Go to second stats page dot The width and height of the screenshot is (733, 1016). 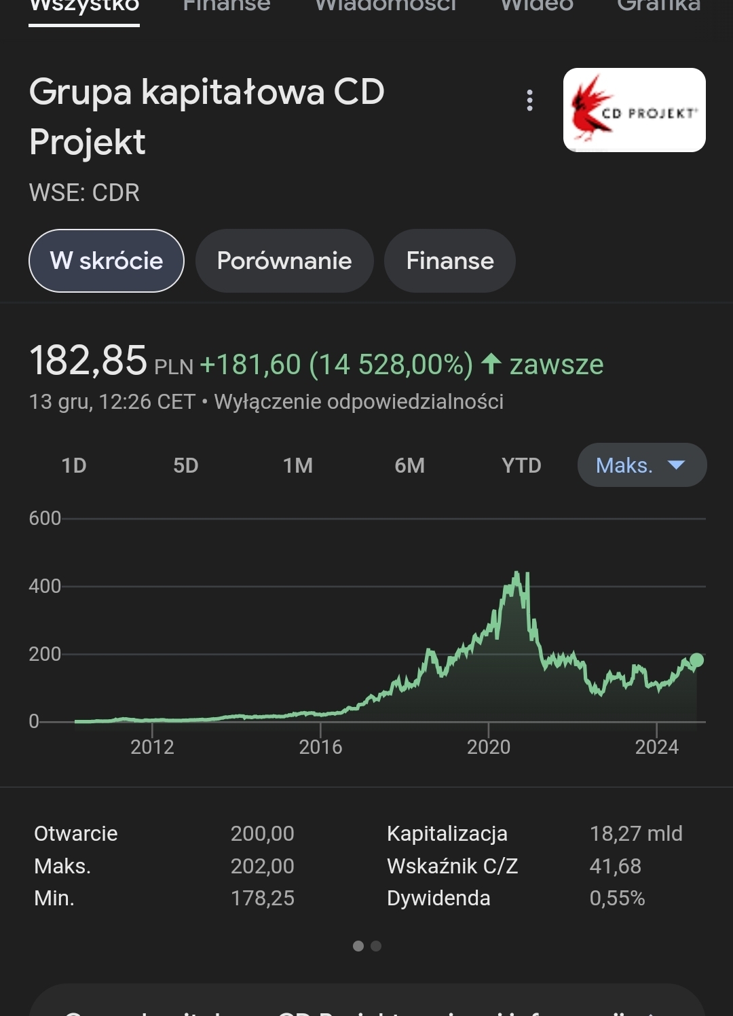(x=376, y=946)
